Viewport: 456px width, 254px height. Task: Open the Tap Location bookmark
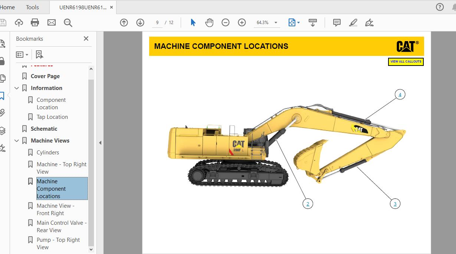pos(52,117)
